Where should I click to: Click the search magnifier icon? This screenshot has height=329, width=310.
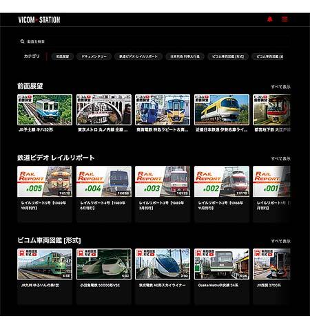point(22,41)
